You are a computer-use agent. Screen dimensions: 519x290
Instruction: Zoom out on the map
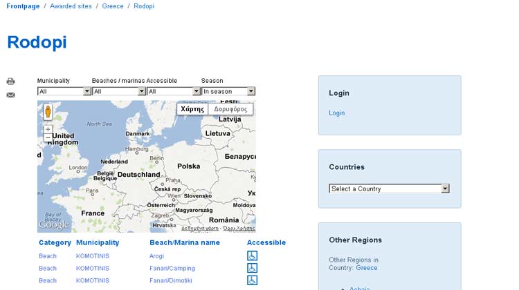click(x=48, y=137)
